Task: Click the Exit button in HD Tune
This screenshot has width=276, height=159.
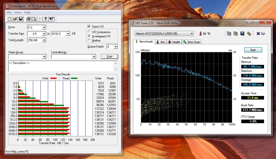Action: coord(261,34)
